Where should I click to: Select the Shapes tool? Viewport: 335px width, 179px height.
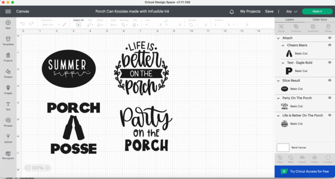[8, 72]
